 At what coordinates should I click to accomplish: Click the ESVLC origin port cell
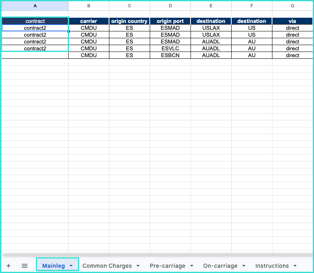170,48
